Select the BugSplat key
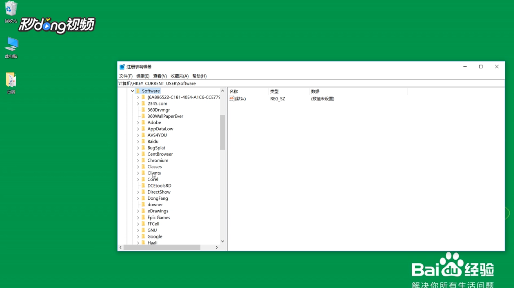The width and height of the screenshot is (514, 288). tap(156, 148)
